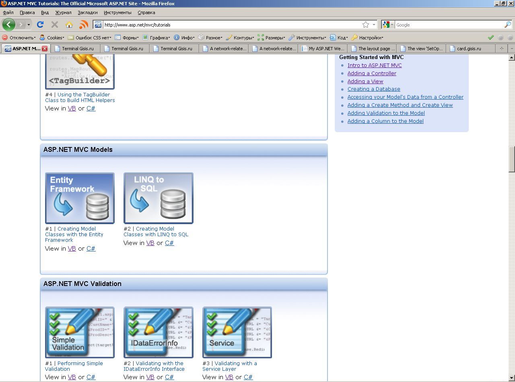Open Adding a Column to the Model link
Screen dimensions: 515x382
(385, 121)
